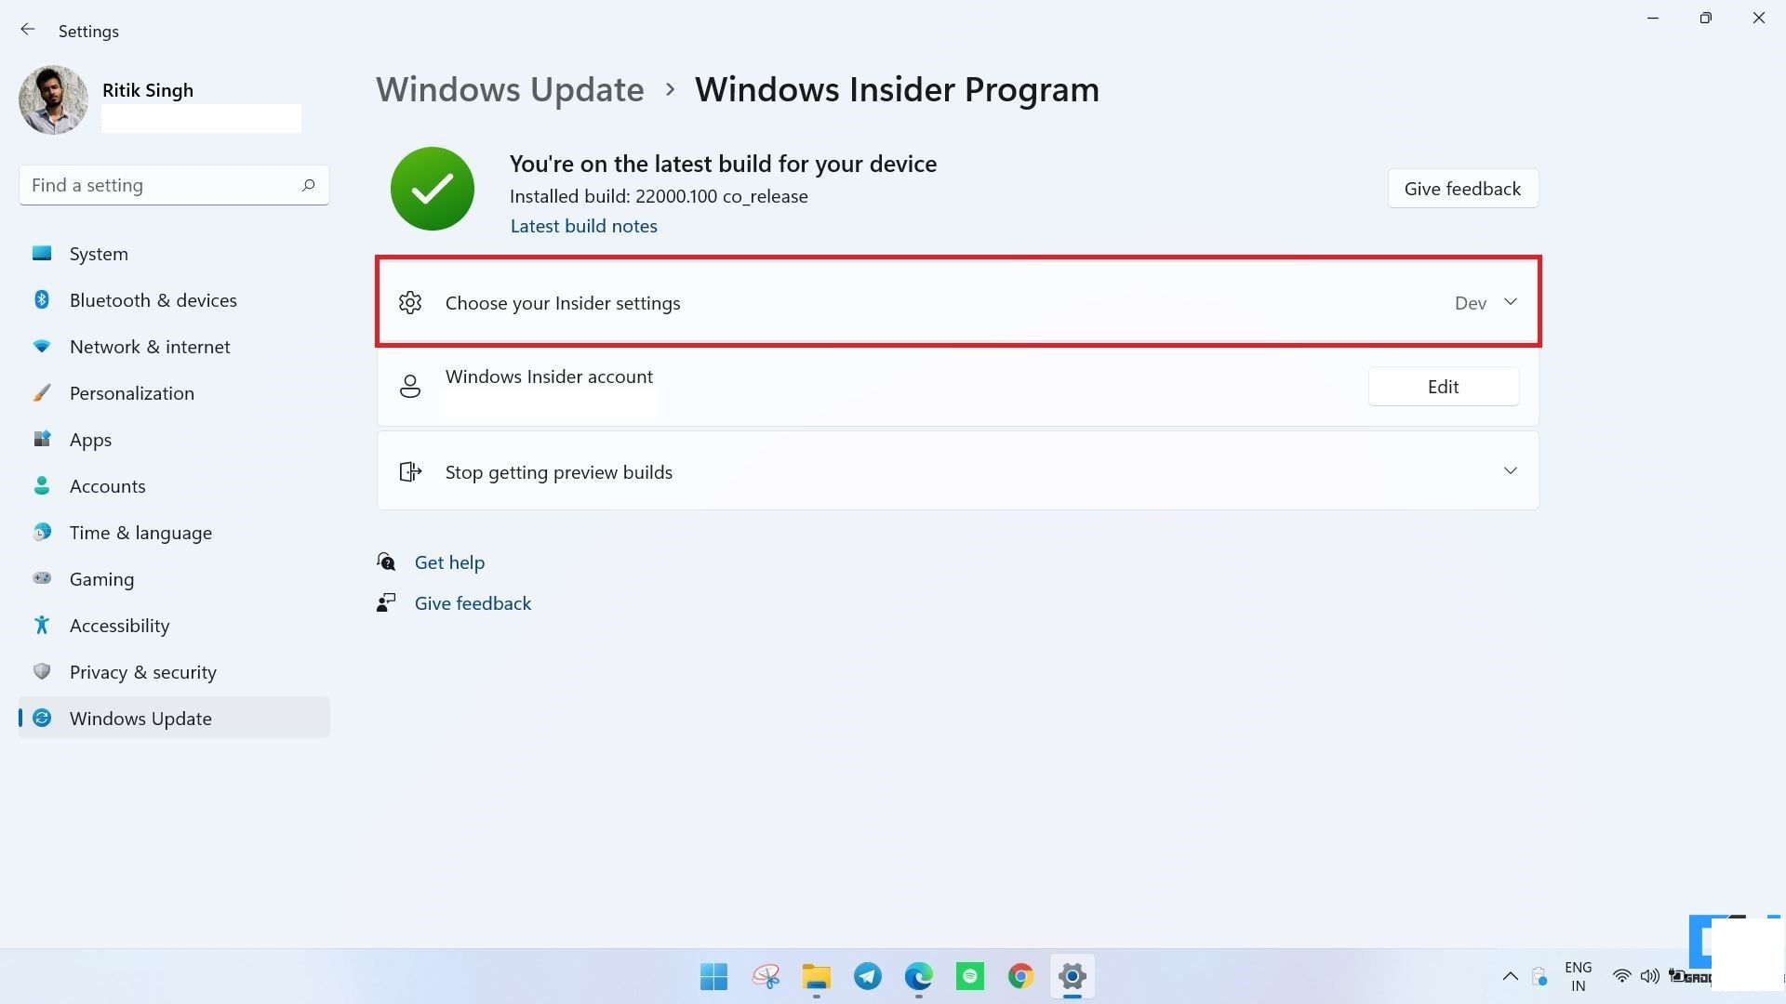This screenshot has width=1786, height=1004.
Task: Select the Apps menu item
Action: click(x=89, y=439)
